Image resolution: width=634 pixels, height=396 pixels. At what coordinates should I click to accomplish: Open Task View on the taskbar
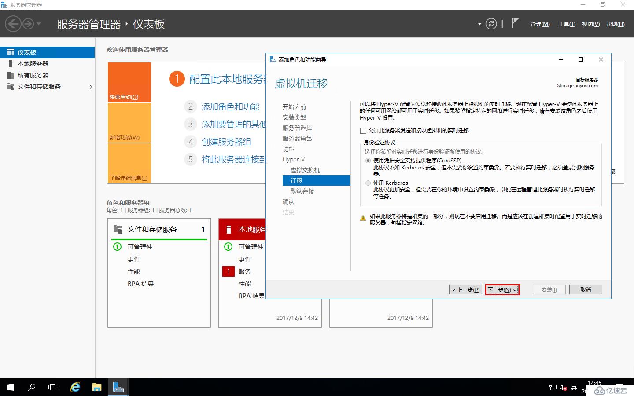point(53,387)
